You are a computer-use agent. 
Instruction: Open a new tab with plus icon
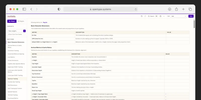point(183,9)
